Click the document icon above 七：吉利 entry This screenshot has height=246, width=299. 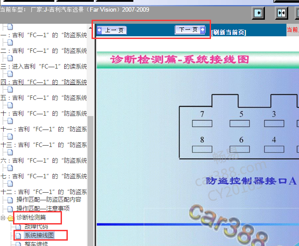(10, 168)
